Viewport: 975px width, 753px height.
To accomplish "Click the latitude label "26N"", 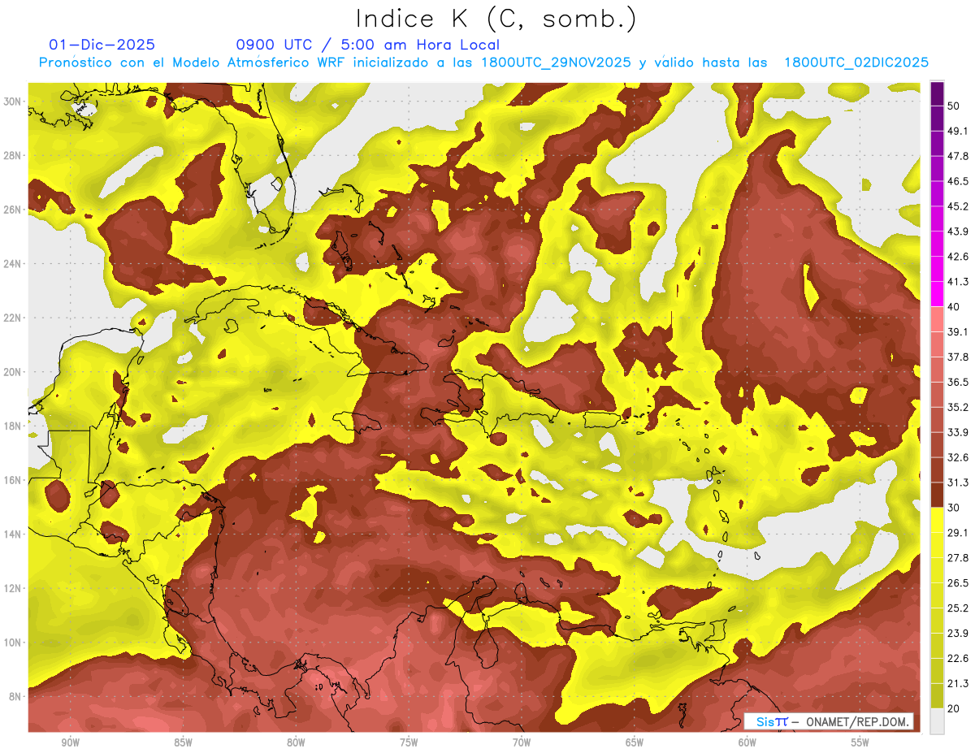I will pos(14,209).
